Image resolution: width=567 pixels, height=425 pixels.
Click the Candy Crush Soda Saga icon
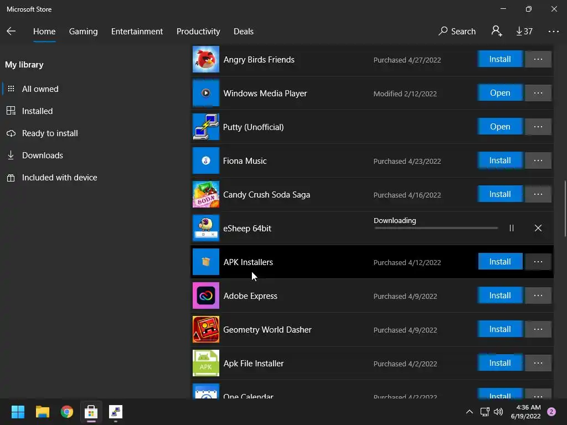pyautogui.click(x=206, y=194)
